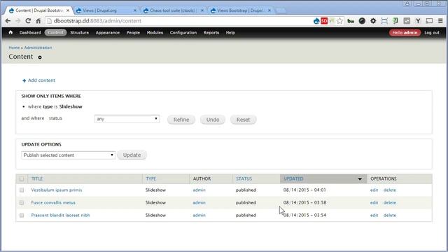
Task: Click the checkmark extension icon
Action: point(407,21)
